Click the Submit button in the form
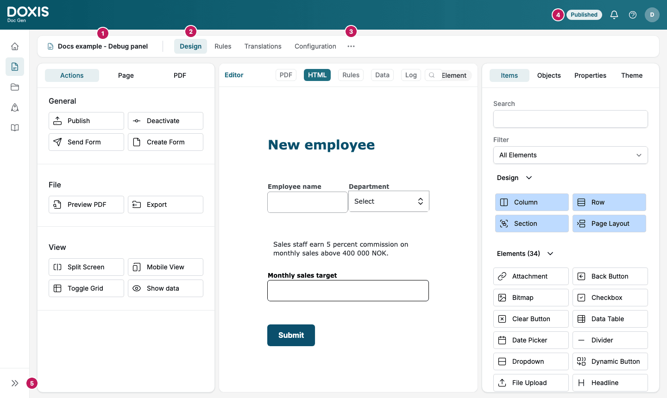This screenshot has height=398, width=667. [x=291, y=335]
